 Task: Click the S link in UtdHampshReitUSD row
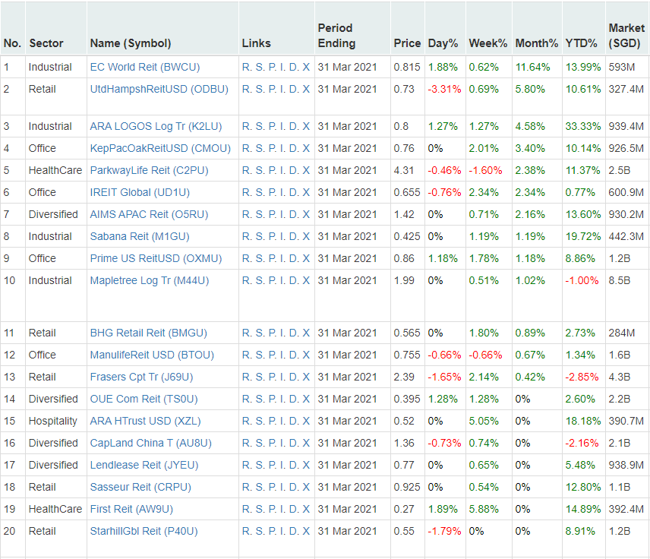(x=260, y=89)
